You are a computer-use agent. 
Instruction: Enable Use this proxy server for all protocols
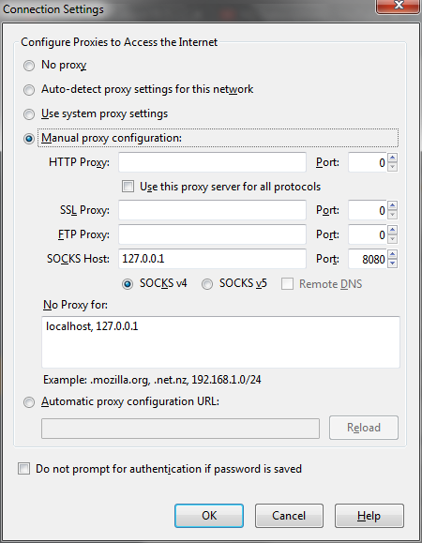pyautogui.click(x=128, y=187)
